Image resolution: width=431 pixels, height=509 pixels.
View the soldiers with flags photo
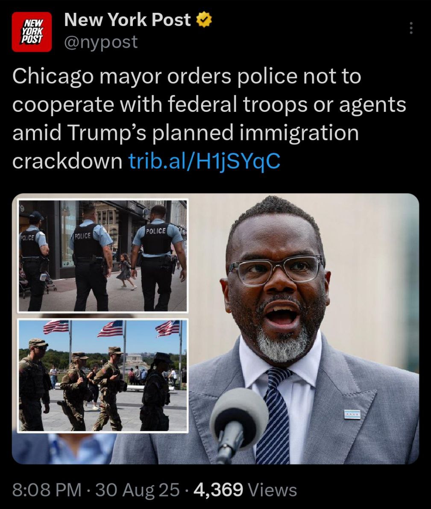[x=103, y=376]
